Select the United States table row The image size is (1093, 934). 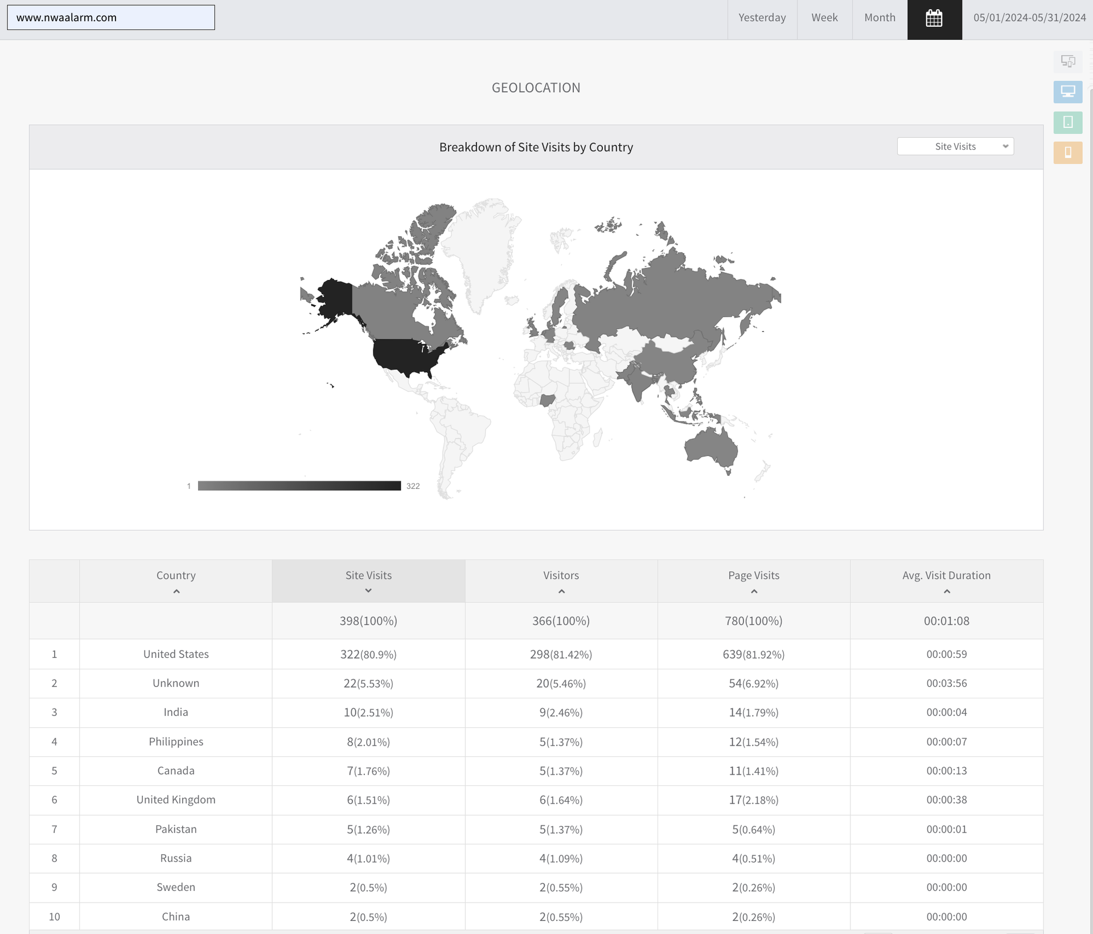[x=176, y=654]
